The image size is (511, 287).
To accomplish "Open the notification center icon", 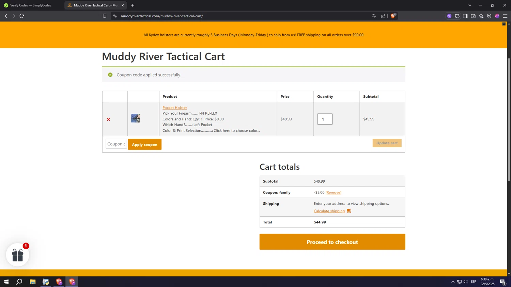I will 502,282.
